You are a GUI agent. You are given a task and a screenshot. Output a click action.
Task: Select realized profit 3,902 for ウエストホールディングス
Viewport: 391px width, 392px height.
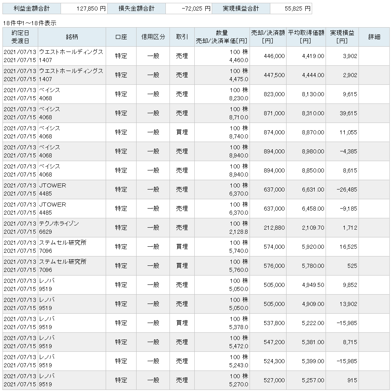tap(350, 56)
